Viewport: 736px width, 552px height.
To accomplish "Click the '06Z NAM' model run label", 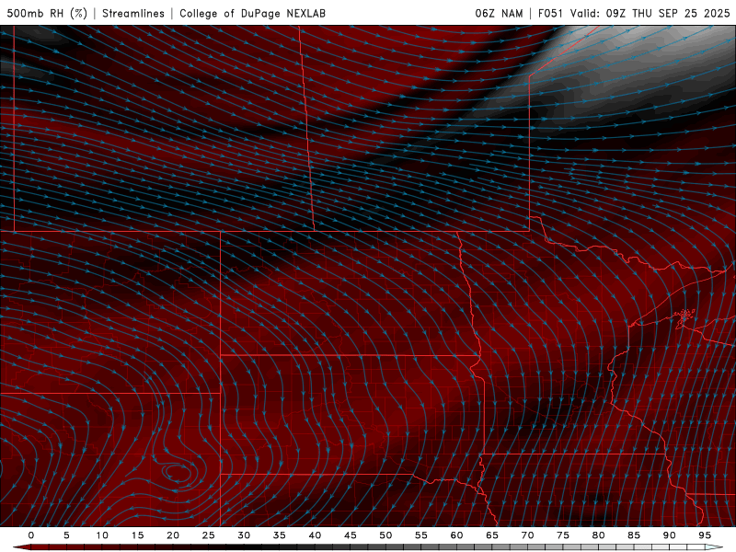I will (x=499, y=13).
